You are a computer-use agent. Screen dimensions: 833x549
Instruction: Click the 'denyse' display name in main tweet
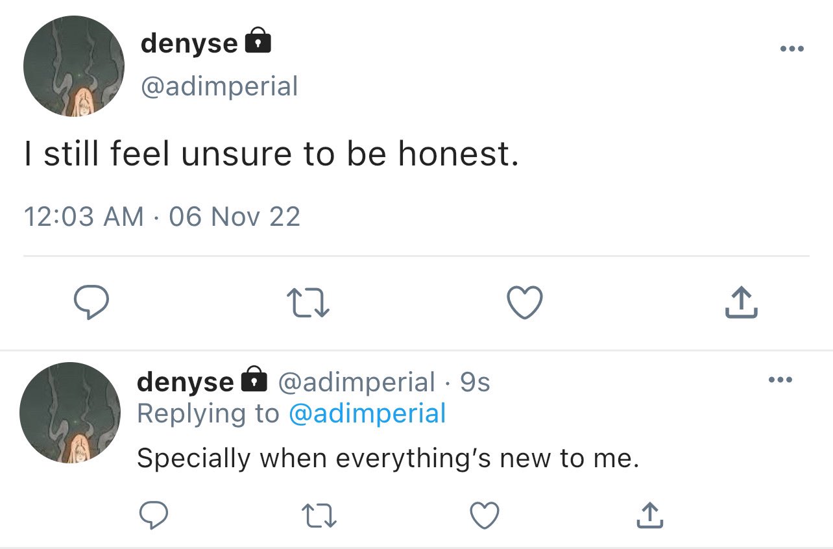click(x=189, y=43)
